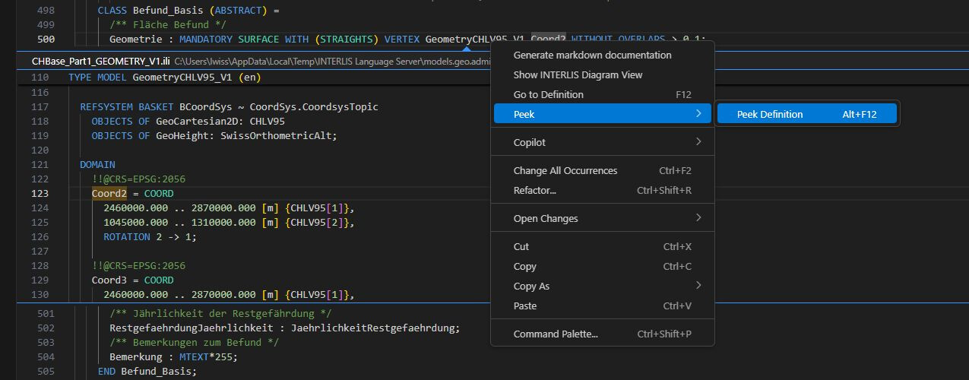Screen dimensions: 969x380
Task: Choose Paste from the context menu
Action: tap(525, 306)
